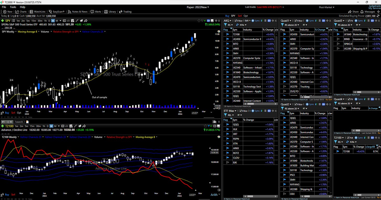Select the D timeframe on SPY chart
The width and height of the screenshot is (381, 200).
click(x=49, y=21)
